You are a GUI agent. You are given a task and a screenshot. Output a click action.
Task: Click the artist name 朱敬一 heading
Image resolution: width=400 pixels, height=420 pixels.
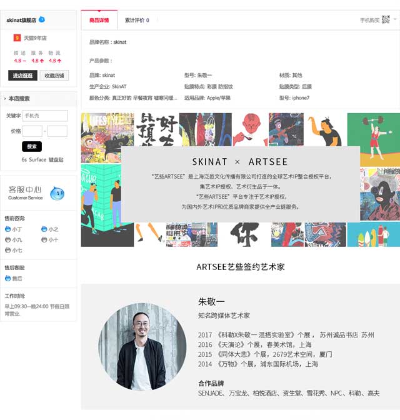point(211,302)
